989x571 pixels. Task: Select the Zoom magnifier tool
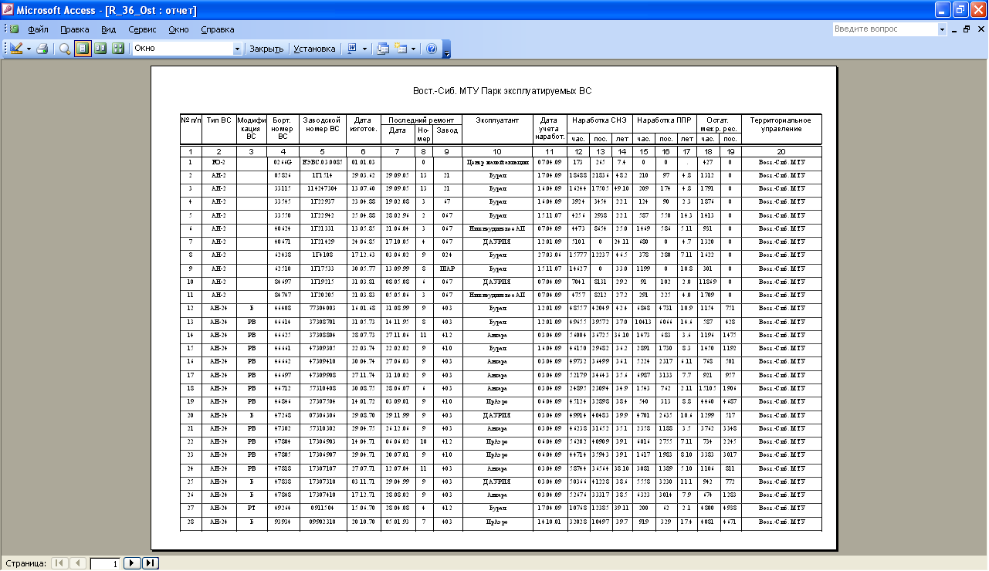click(x=65, y=49)
